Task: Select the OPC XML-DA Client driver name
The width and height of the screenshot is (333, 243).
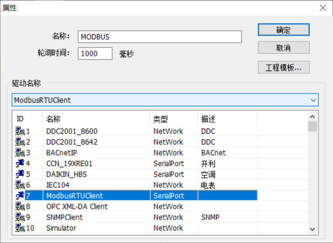Action: (77, 207)
